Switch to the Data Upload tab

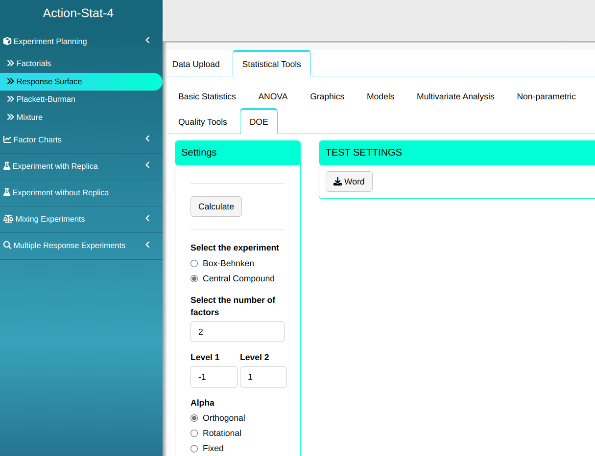pos(196,64)
